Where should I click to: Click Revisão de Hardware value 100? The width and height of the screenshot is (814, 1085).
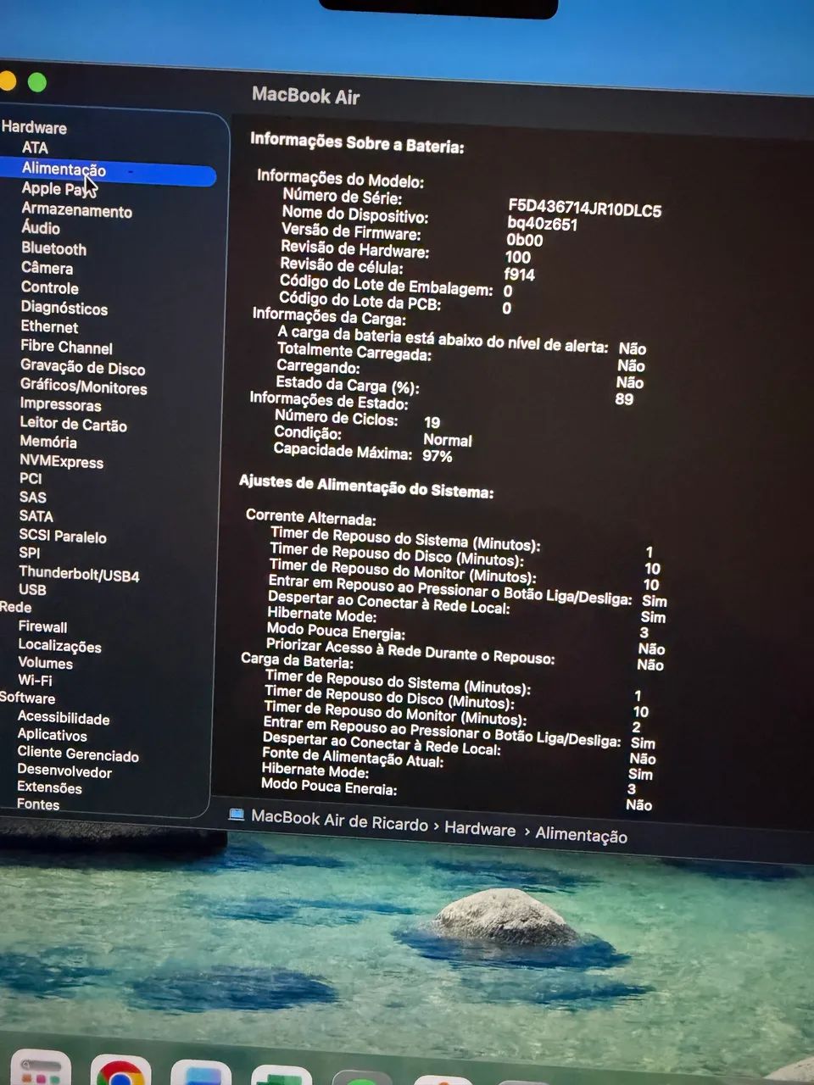517,258
